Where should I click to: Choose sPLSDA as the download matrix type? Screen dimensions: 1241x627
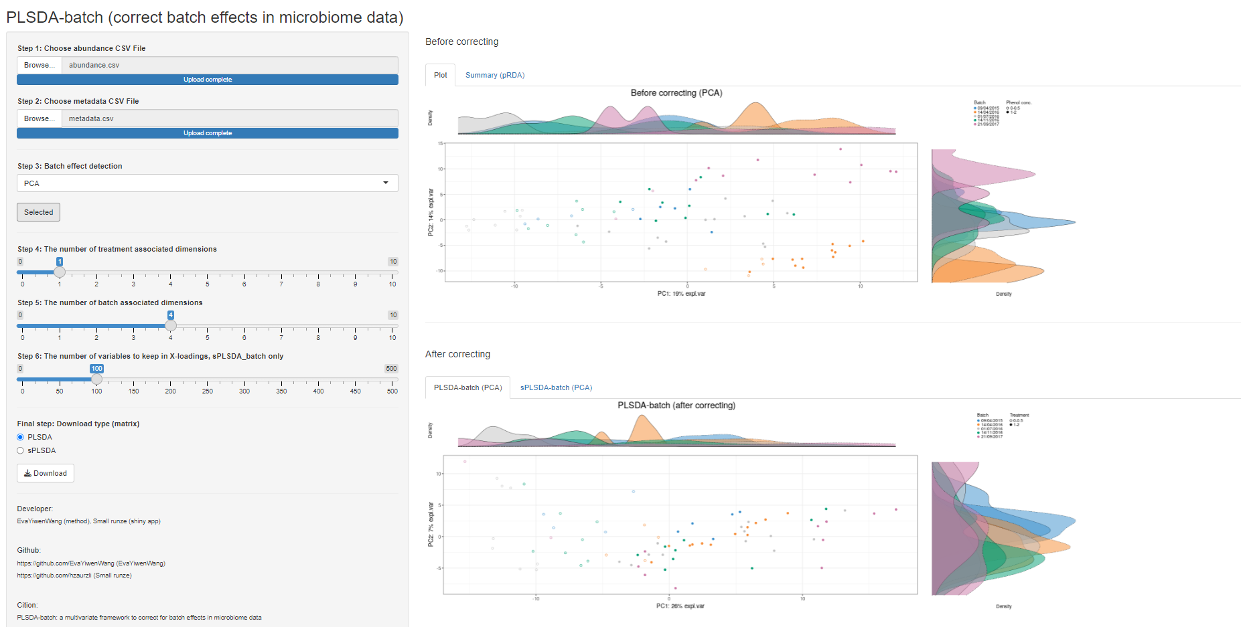[20, 450]
